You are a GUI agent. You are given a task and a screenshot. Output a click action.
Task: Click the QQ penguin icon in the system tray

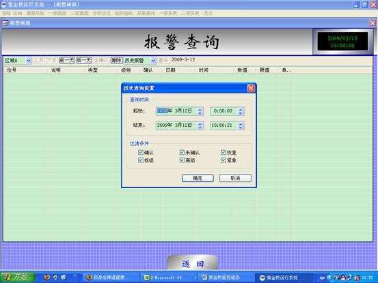click(x=343, y=278)
